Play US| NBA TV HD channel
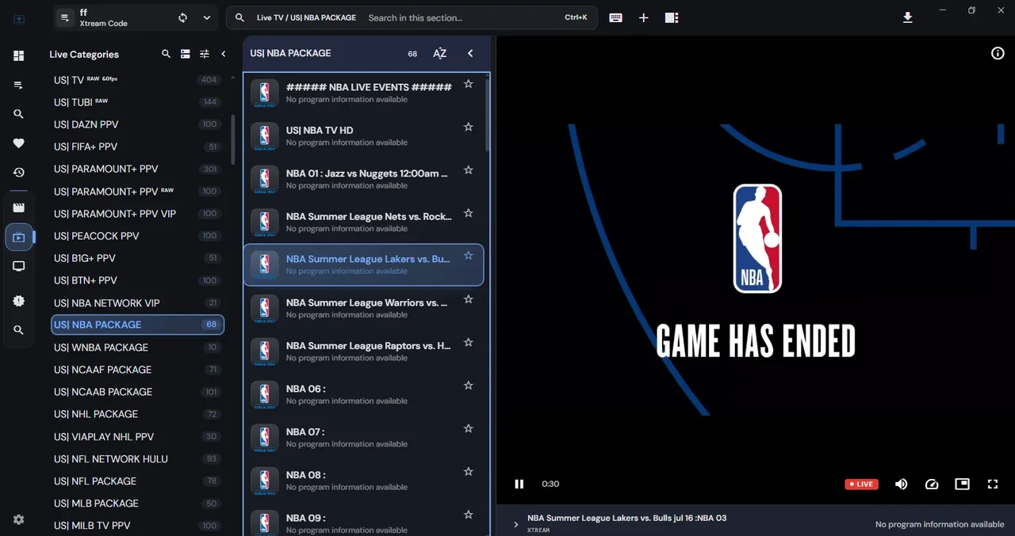The image size is (1015, 536). [363, 135]
